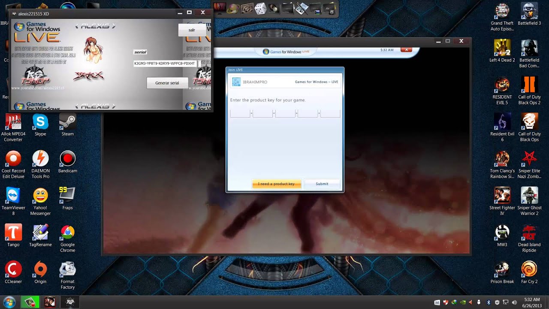Close the Games for Windows LIVE overlay bar

(x=407, y=50)
